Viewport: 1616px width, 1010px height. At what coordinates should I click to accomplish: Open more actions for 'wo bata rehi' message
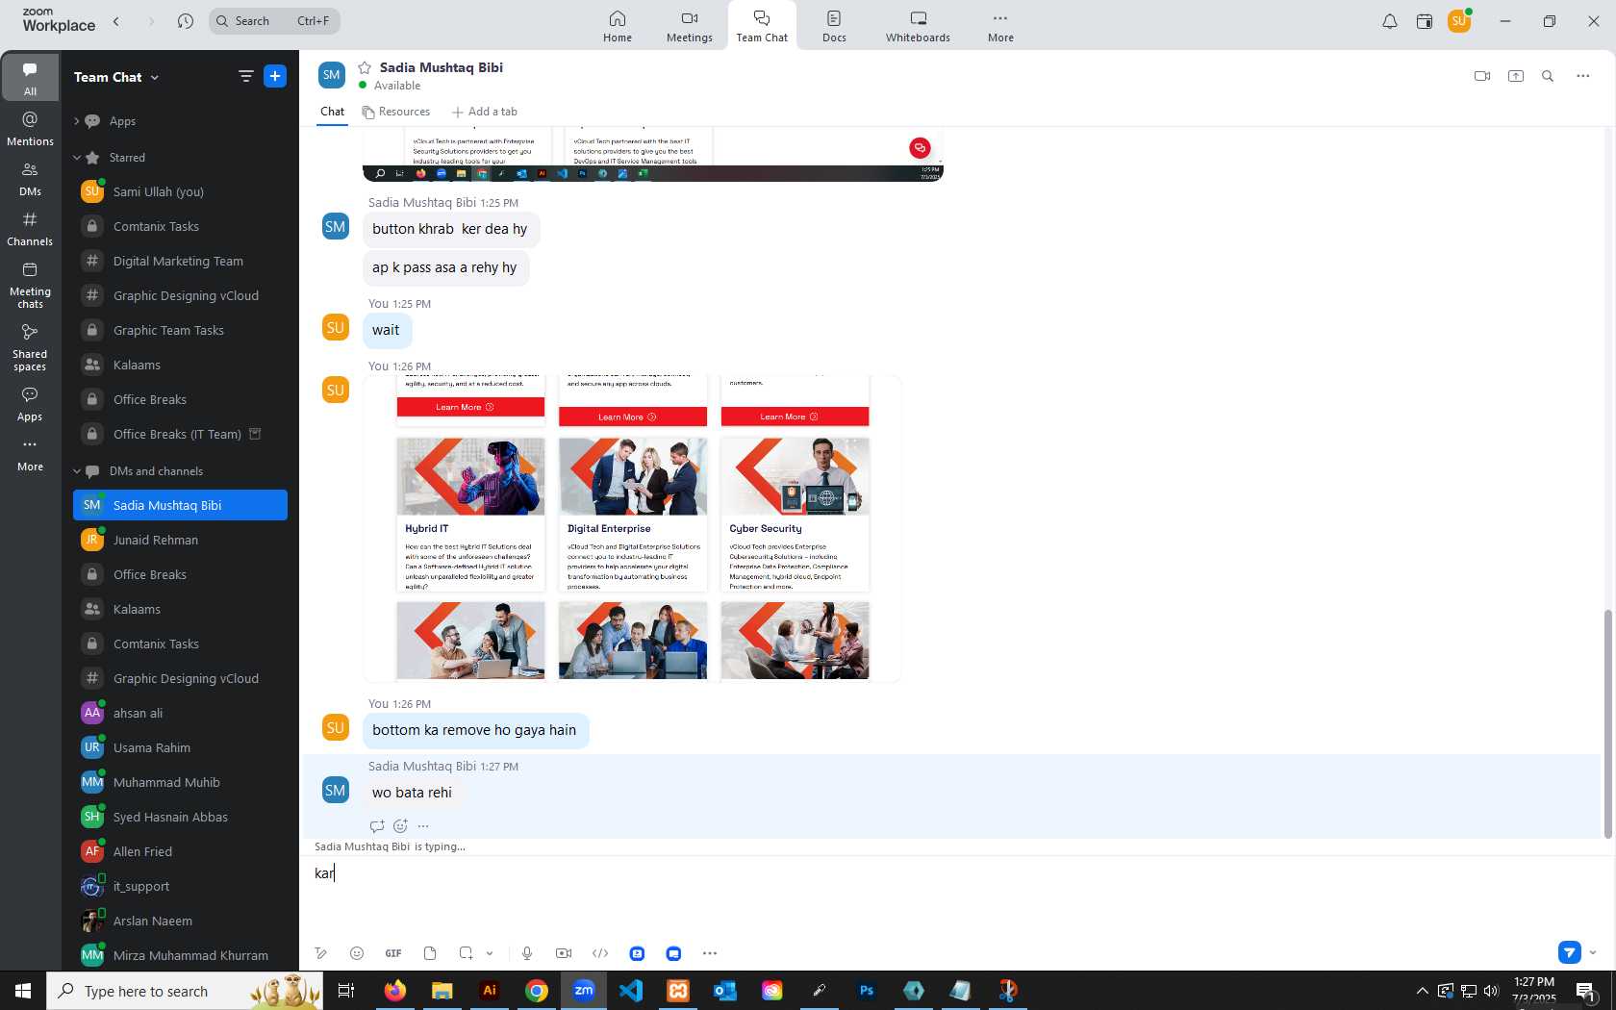click(423, 826)
